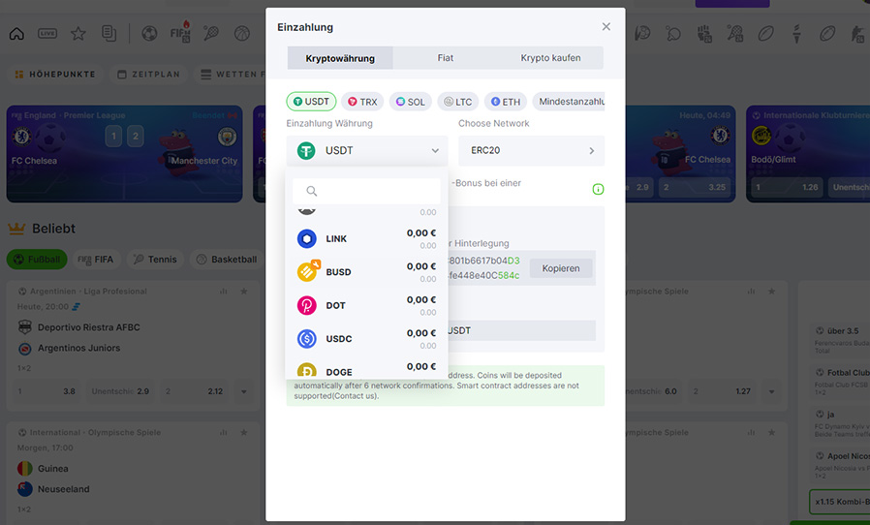
Task: Open the FC Chelsea vs Manchester City card
Action: (x=124, y=154)
